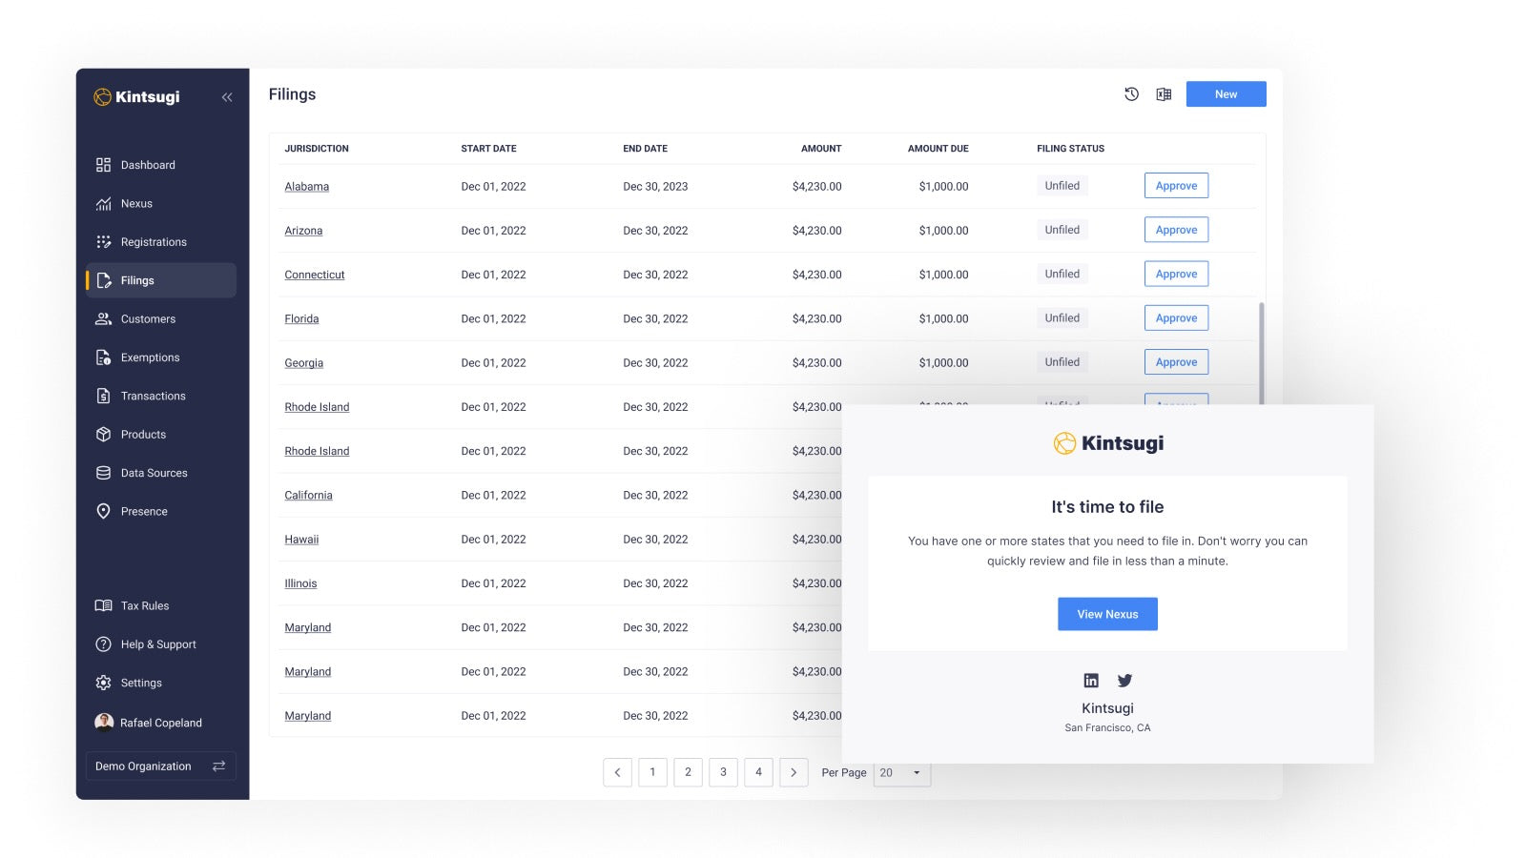The height and width of the screenshot is (858, 1526).
Task: Open the Transactions section
Action: 152,396
